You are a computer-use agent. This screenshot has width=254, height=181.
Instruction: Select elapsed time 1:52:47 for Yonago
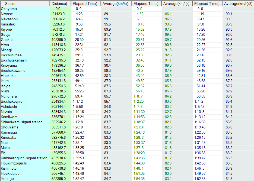[x=78, y=179]
